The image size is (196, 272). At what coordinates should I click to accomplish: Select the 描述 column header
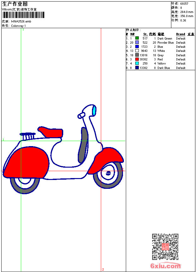[x=161, y=34]
